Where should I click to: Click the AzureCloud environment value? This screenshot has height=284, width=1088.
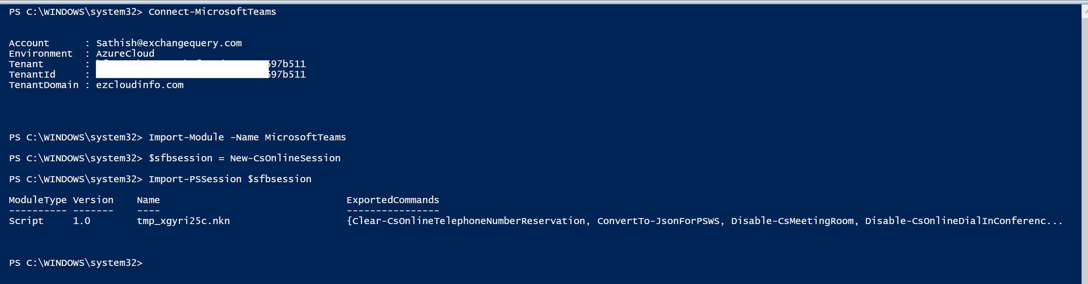(x=125, y=54)
